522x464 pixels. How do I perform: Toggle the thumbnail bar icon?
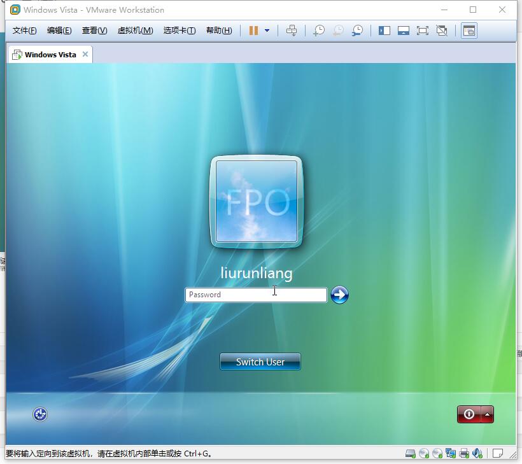tap(404, 31)
